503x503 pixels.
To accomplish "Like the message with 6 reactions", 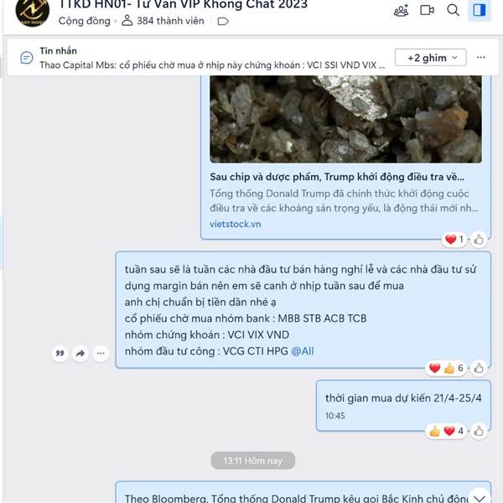I will [x=479, y=368].
